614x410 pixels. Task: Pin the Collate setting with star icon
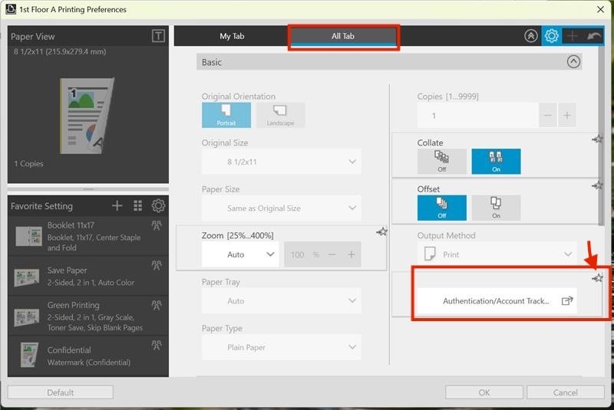[x=597, y=139]
